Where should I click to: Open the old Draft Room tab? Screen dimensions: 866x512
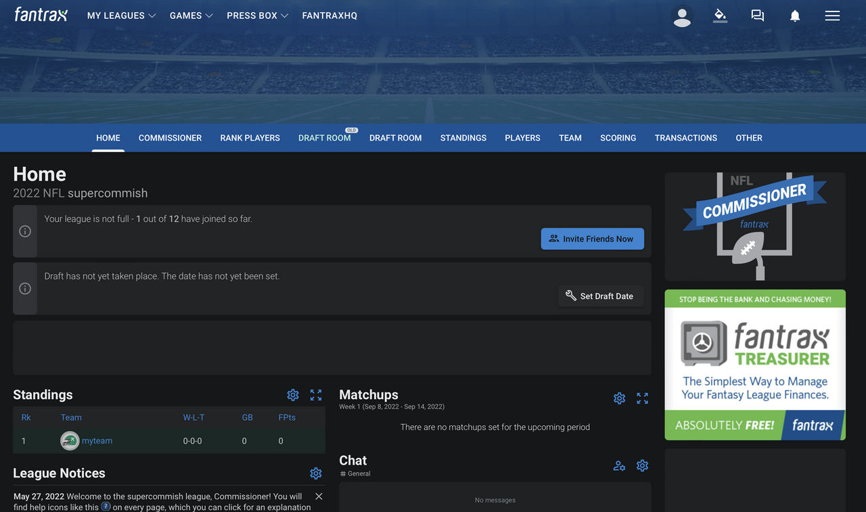tap(325, 138)
